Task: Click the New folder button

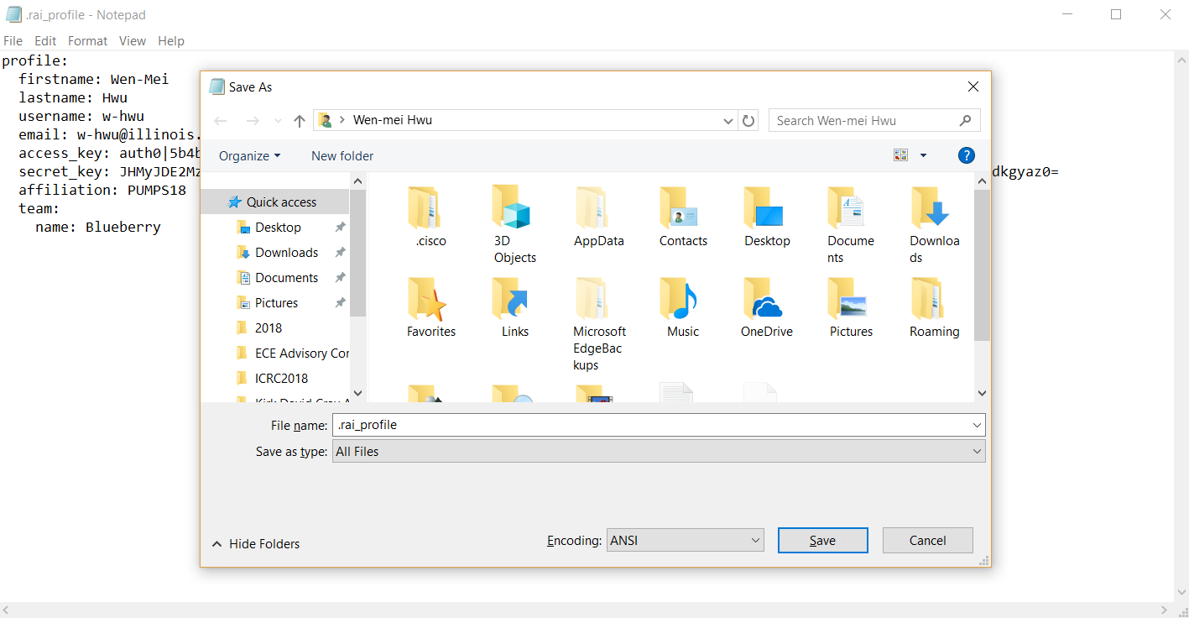Action: click(342, 155)
